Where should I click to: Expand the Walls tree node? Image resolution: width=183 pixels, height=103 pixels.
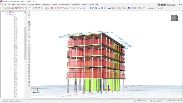coord(7,12)
